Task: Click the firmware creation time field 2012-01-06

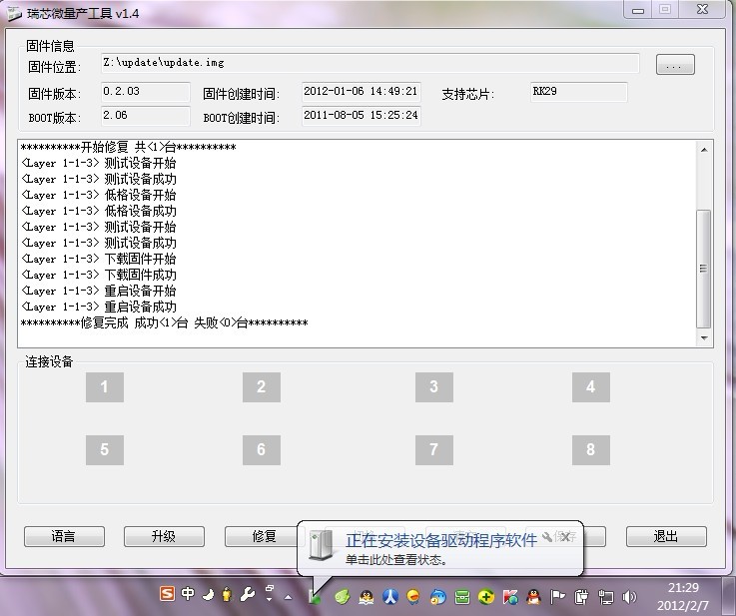Action: pyautogui.click(x=361, y=92)
